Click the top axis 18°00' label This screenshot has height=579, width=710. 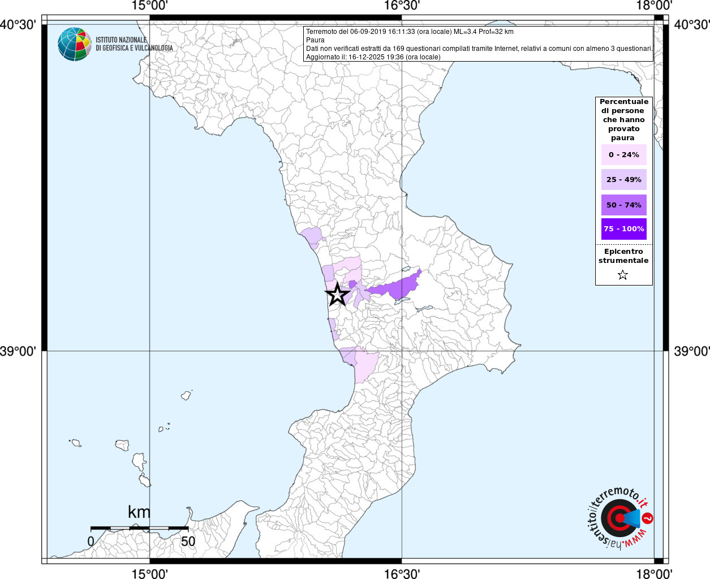[x=654, y=6]
